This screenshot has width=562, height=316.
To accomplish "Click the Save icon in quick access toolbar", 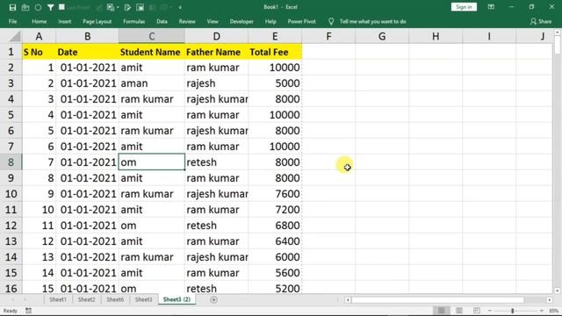I will pyautogui.click(x=12, y=7).
